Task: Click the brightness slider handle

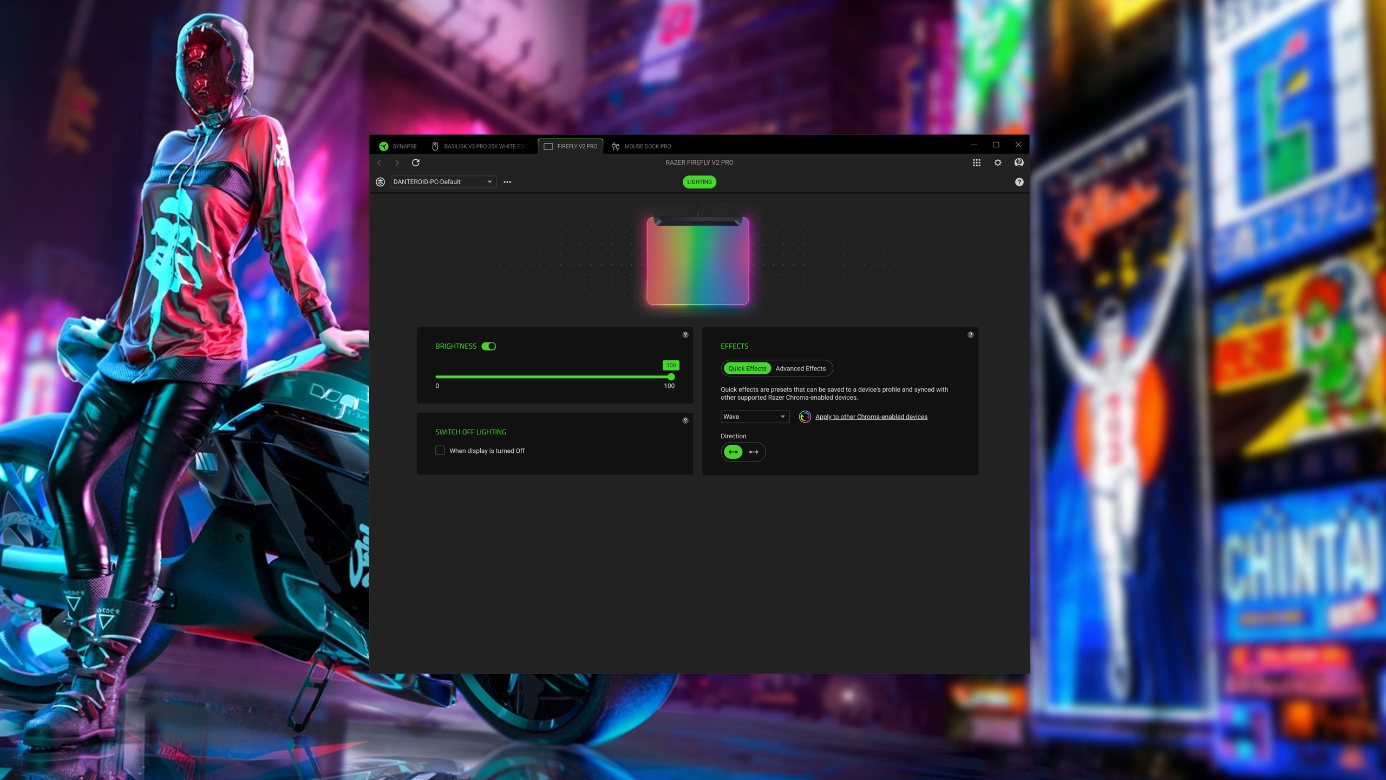Action: [671, 376]
